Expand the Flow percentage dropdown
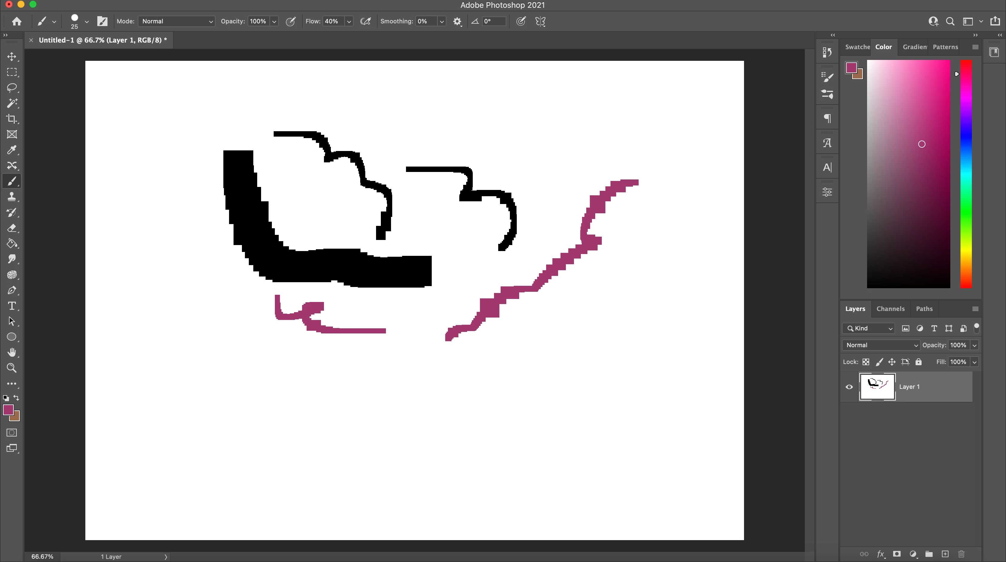1006x562 pixels. [349, 21]
